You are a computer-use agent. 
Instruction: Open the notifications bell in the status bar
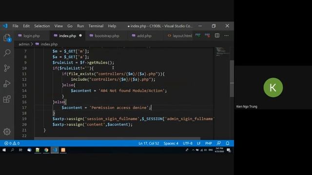[x=228, y=143]
